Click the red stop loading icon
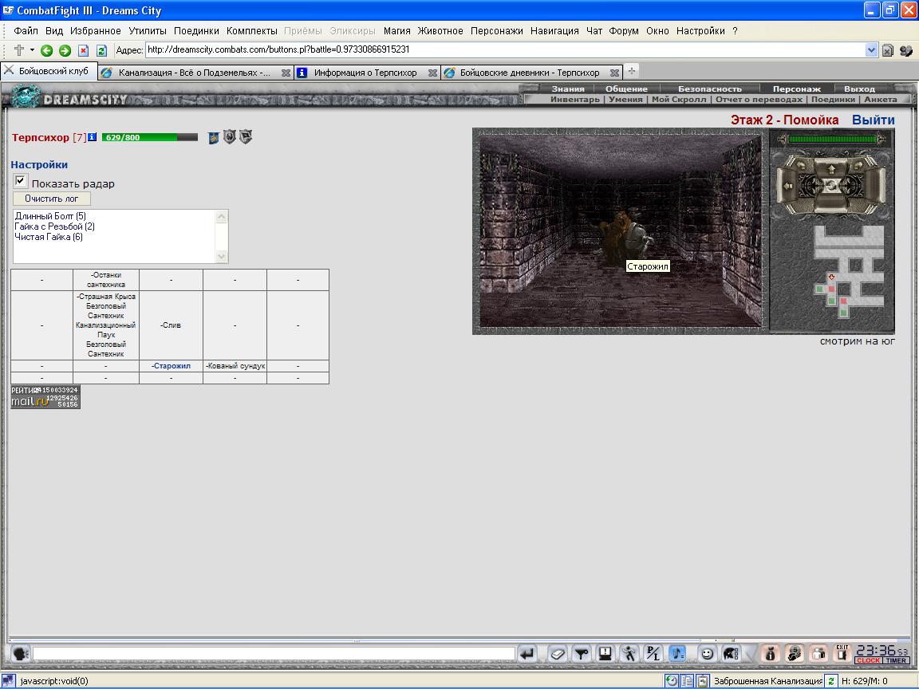 click(83, 50)
